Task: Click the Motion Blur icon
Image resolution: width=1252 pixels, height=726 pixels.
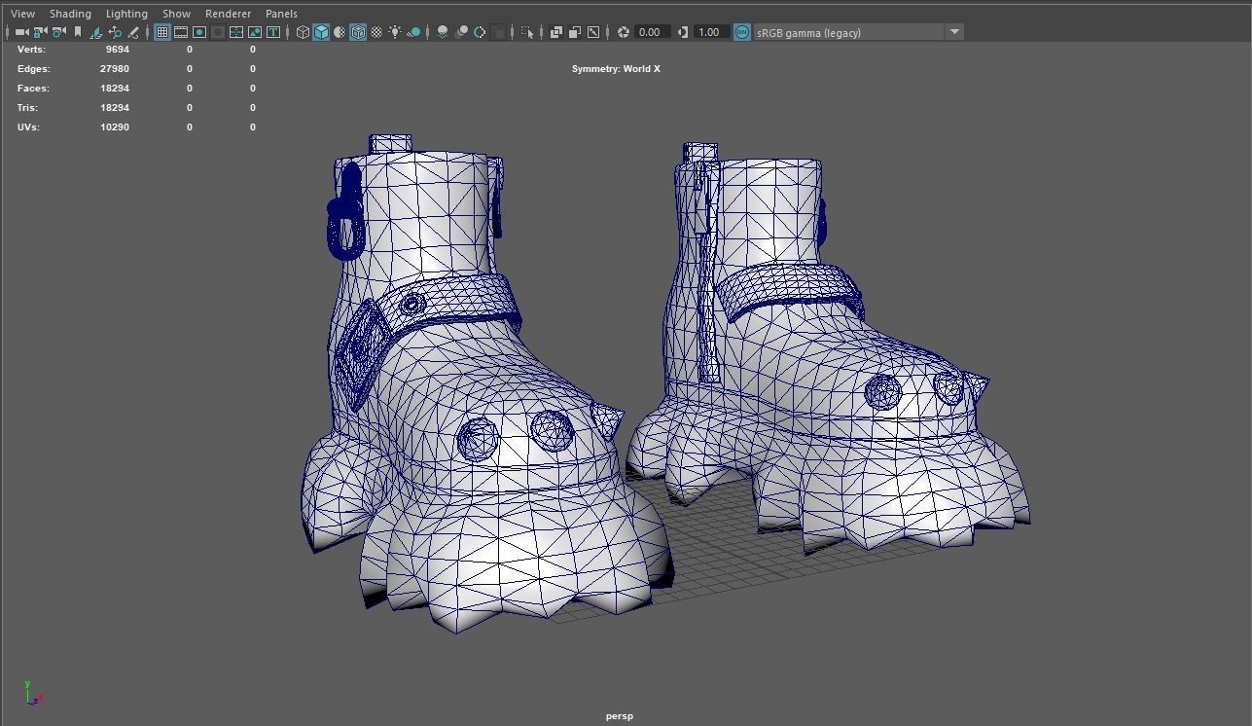Action: (x=462, y=32)
